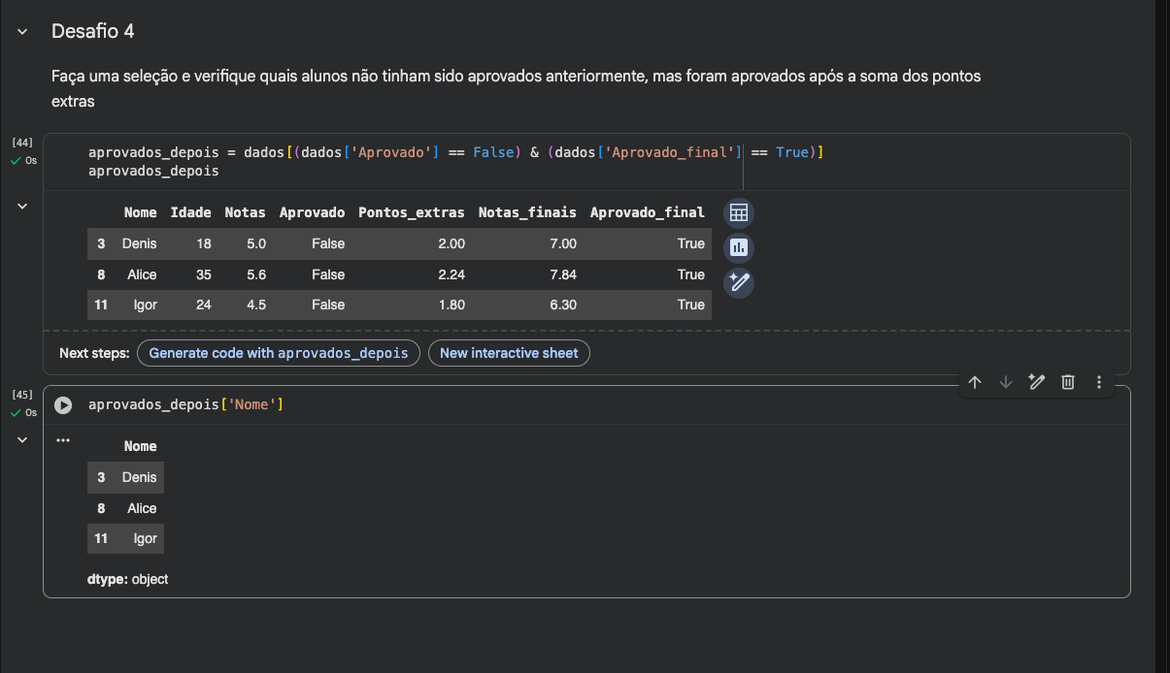Image resolution: width=1170 pixels, height=673 pixels.
Task: Collapse the output of cell 44
Action: click(x=22, y=206)
